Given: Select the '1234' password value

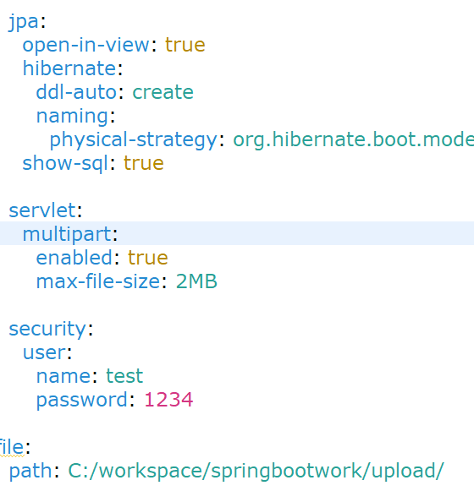Looking at the screenshot, I should [168, 400].
